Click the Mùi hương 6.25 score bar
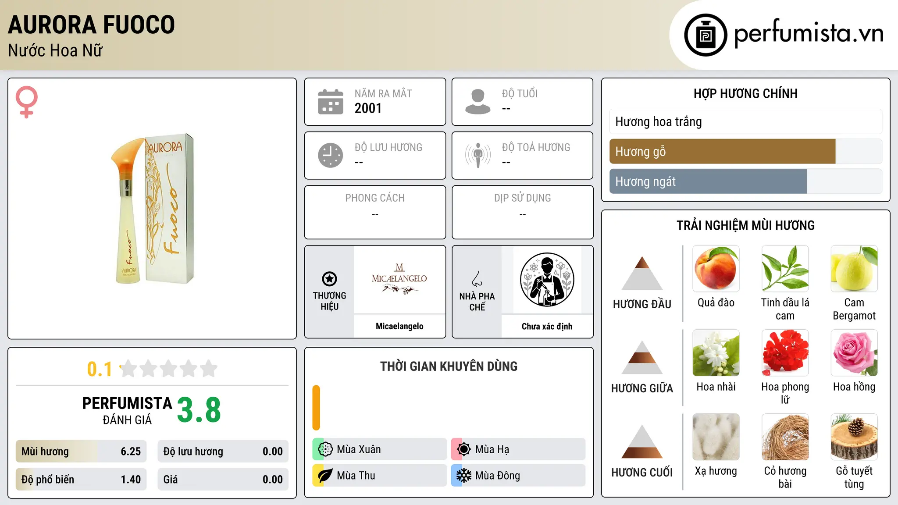Viewport: 898px width, 505px height. tap(81, 452)
